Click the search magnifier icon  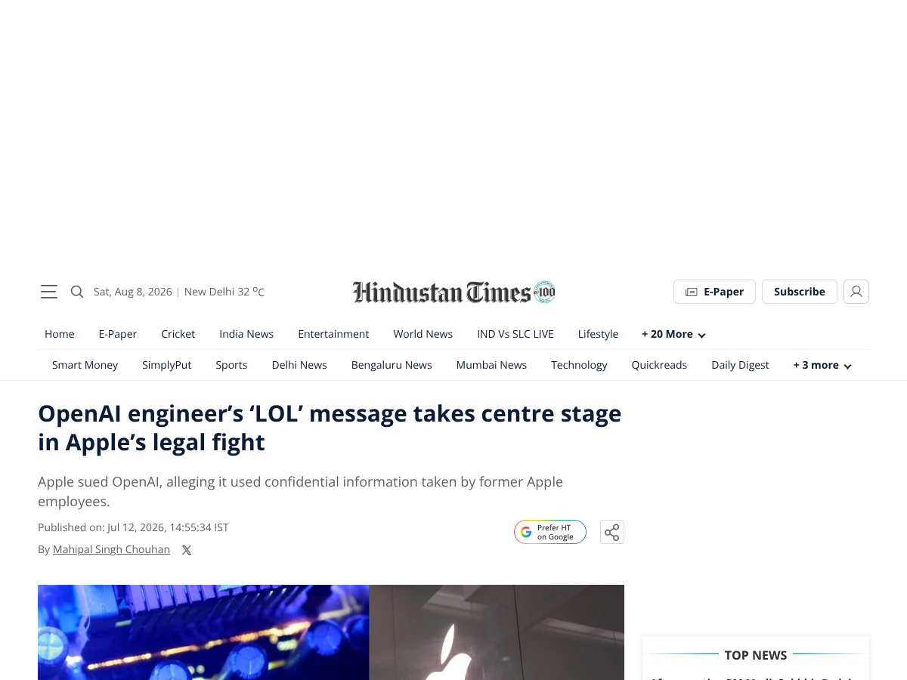(77, 292)
